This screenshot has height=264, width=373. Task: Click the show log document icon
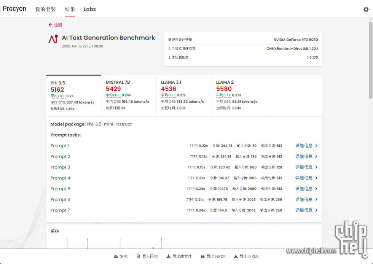click(138, 256)
